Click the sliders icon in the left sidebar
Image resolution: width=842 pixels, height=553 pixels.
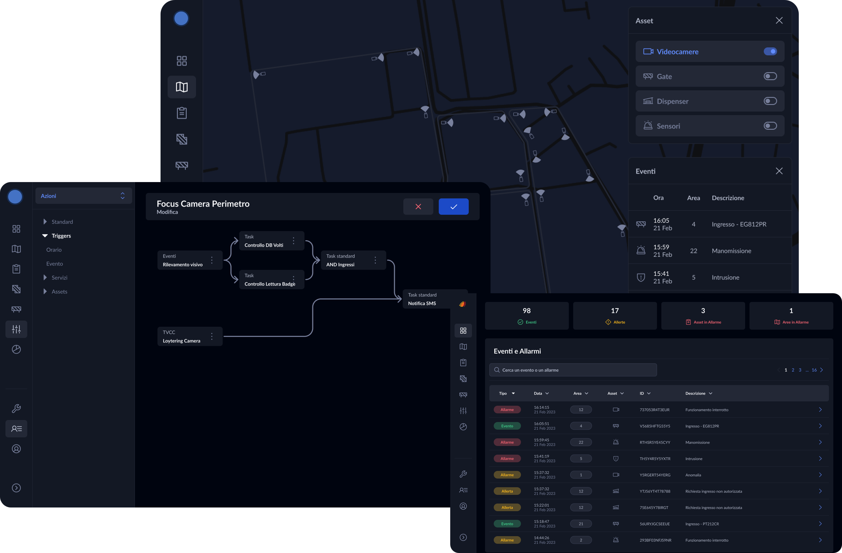pyautogui.click(x=16, y=329)
